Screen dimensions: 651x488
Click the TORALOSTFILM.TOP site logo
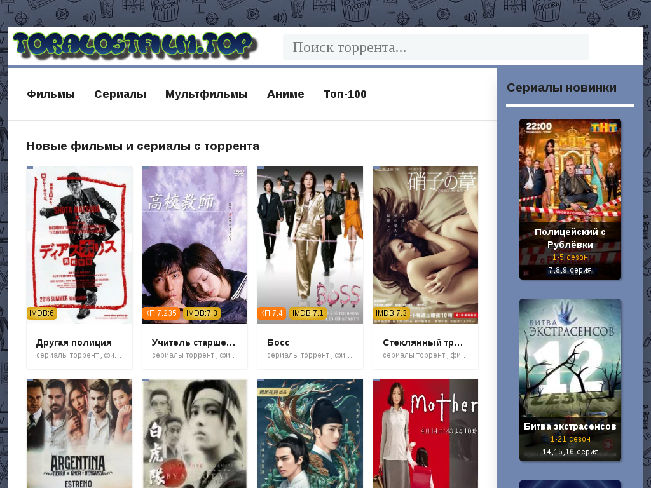coord(135,45)
